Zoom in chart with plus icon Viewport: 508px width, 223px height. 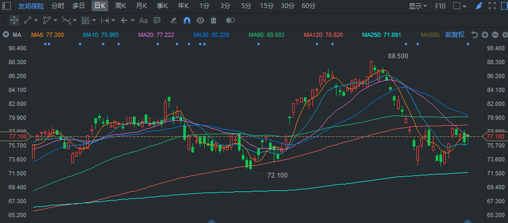[485, 35]
